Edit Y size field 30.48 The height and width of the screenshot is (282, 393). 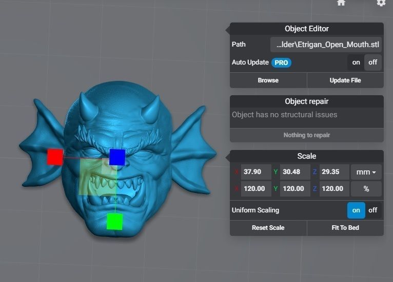[x=295, y=172]
